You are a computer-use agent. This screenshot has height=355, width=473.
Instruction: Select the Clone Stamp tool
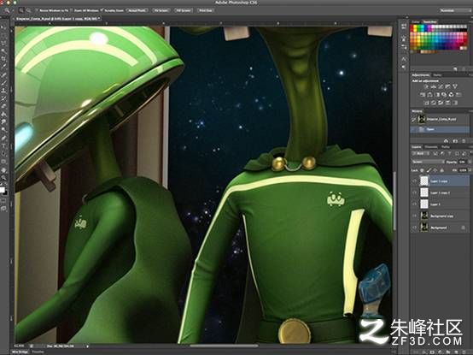point(4,90)
